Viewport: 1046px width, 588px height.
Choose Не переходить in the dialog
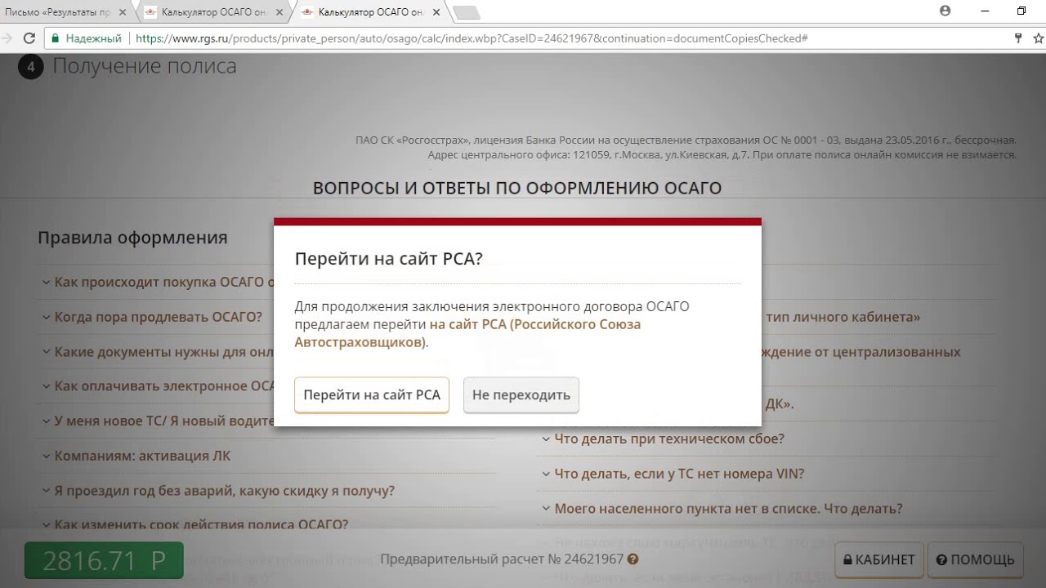(521, 394)
